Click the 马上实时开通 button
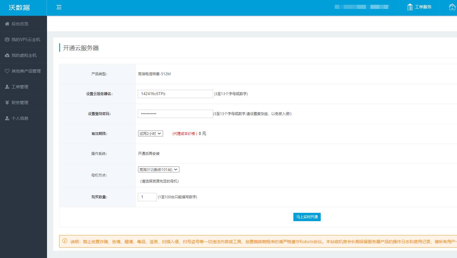 (x=307, y=217)
